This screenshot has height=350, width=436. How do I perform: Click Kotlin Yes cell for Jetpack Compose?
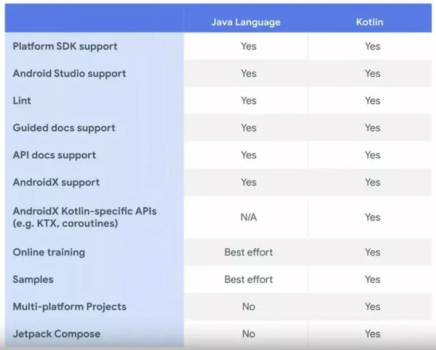(372, 334)
